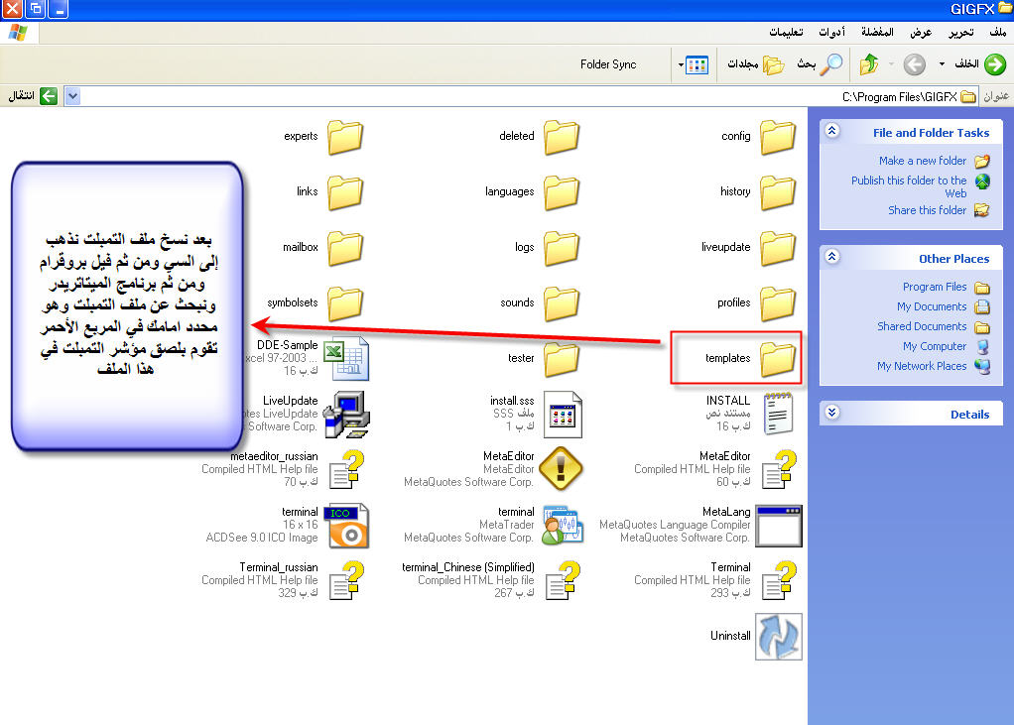This screenshot has height=725, width=1014.
Task: Collapse the File and Folder Tasks panel
Action: click(831, 131)
